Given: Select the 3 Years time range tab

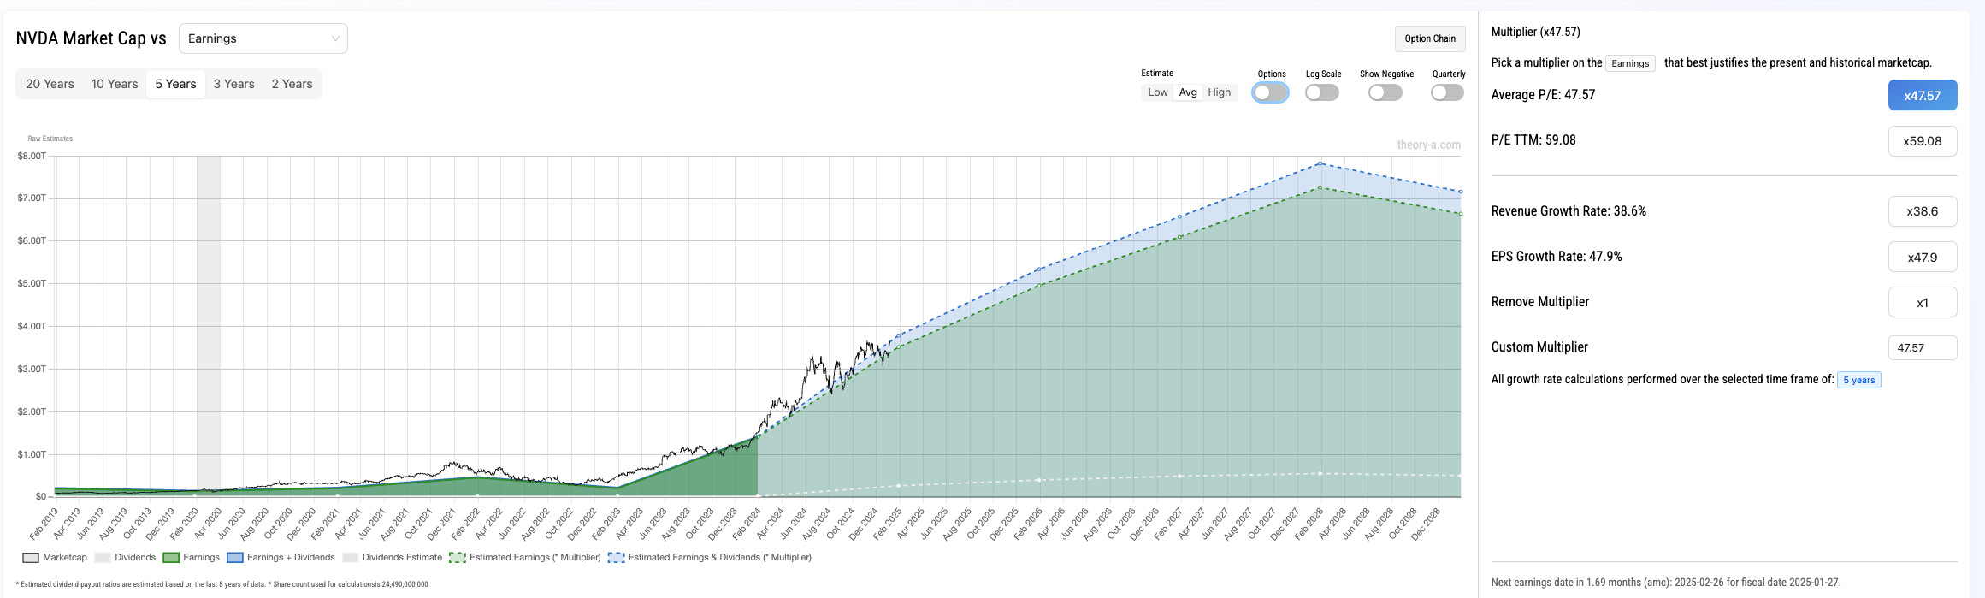Looking at the screenshot, I should click(234, 84).
